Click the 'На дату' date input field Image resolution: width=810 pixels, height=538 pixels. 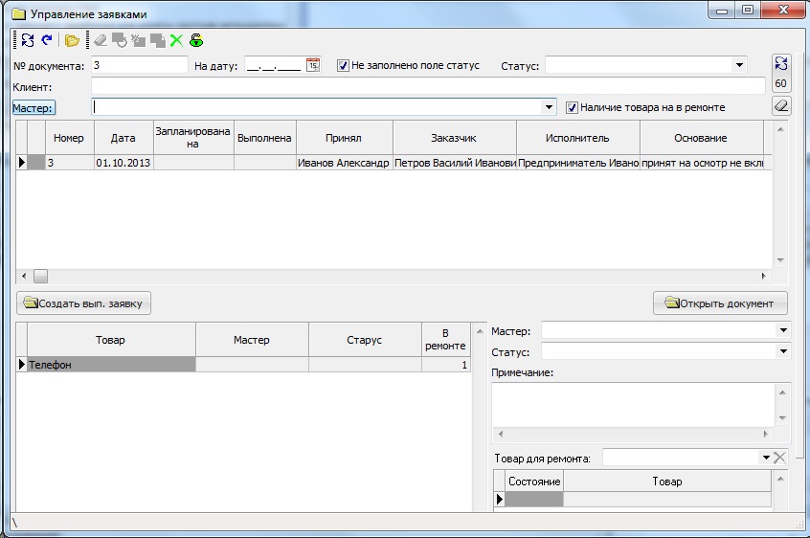pos(274,65)
